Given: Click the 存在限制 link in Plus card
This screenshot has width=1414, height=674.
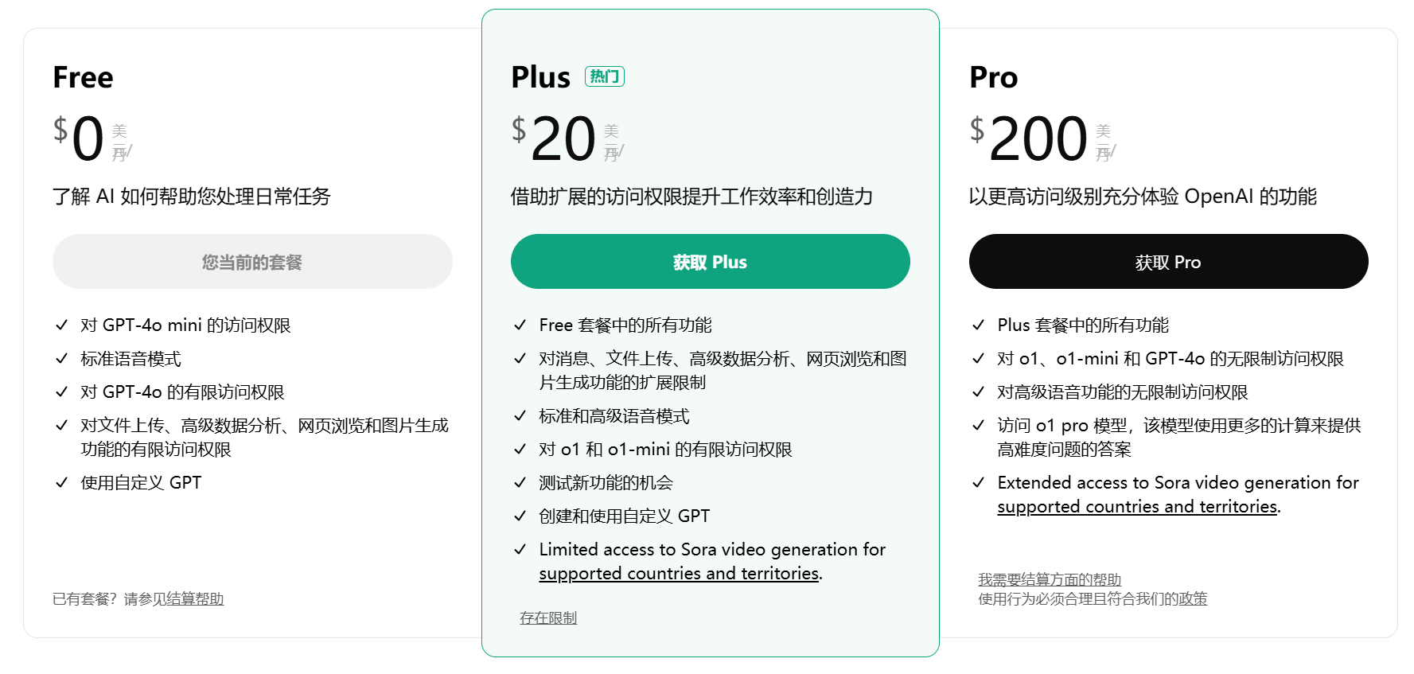Looking at the screenshot, I should pyautogui.click(x=547, y=617).
